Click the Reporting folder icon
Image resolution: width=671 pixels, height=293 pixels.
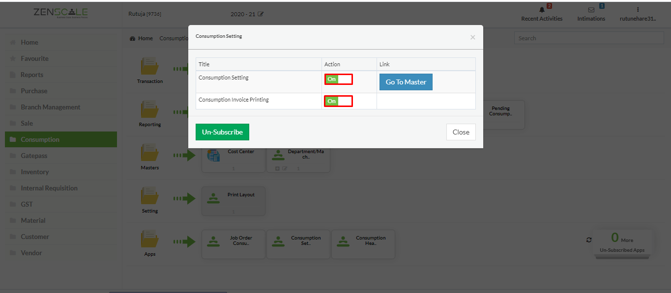(149, 110)
